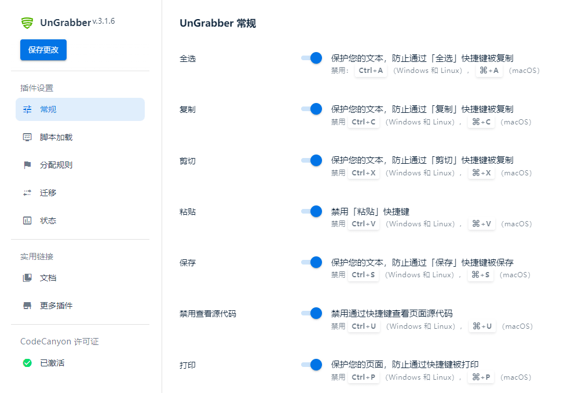
Task: Click the Ctrl+S key badge
Action: tap(363, 274)
